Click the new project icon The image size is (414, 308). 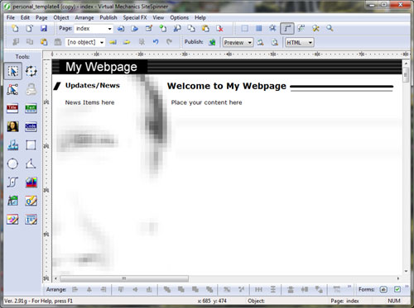click(x=15, y=28)
